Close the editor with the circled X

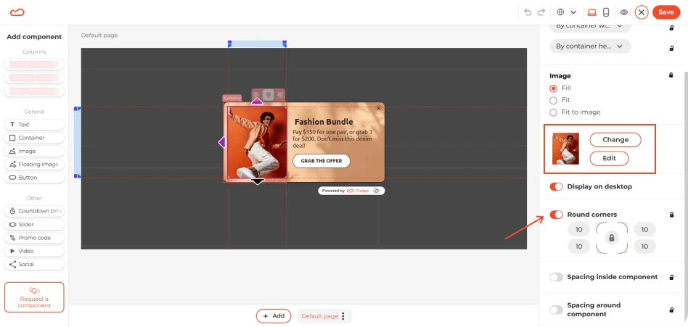pyautogui.click(x=642, y=12)
